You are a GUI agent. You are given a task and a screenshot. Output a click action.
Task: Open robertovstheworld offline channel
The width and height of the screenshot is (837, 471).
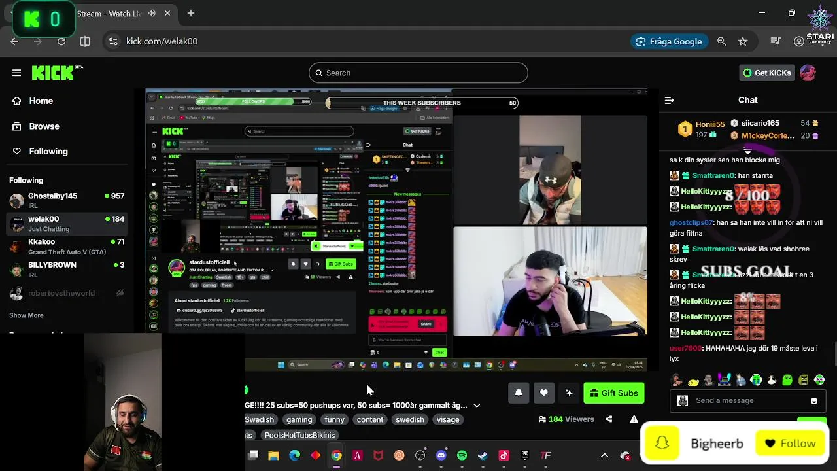click(67, 293)
